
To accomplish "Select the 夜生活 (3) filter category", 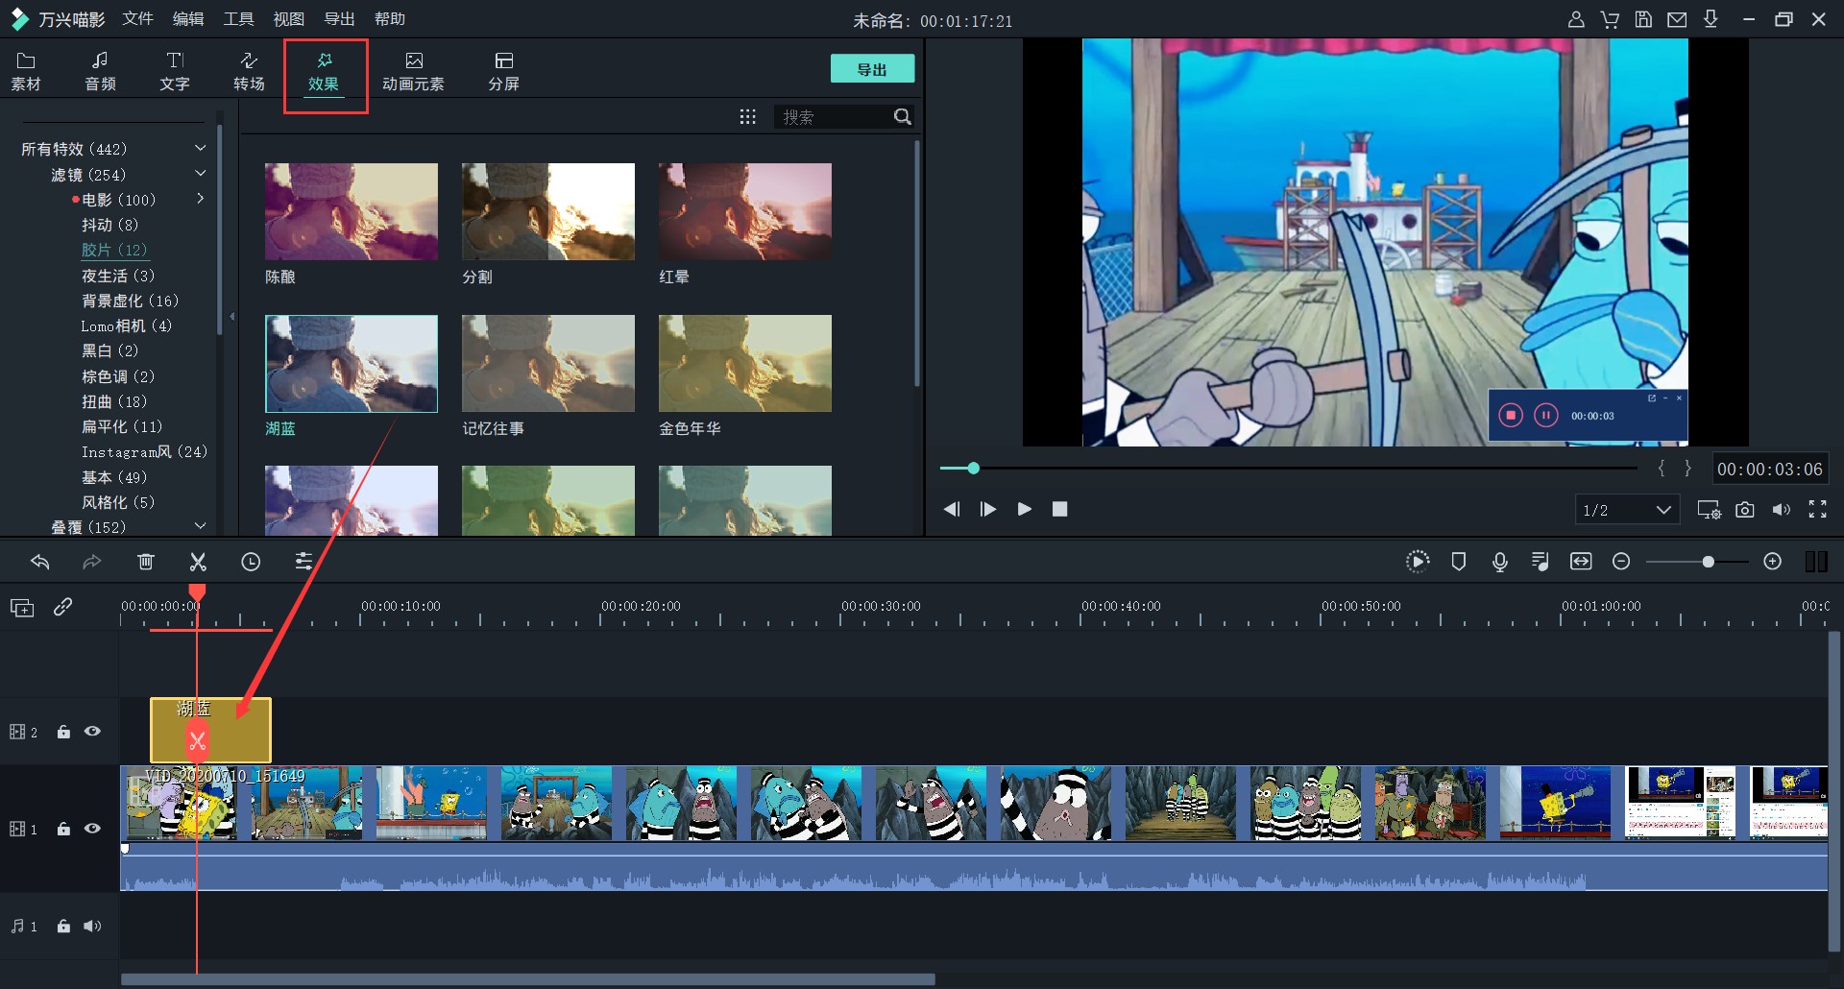I will pyautogui.click(x=117, y=276).
